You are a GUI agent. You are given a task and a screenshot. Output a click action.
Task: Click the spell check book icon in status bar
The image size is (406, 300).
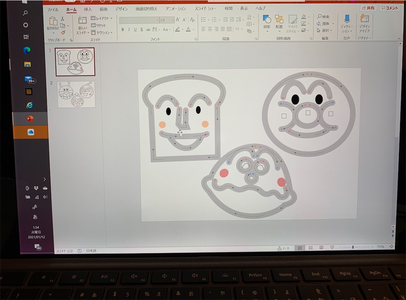click(79, 251)
